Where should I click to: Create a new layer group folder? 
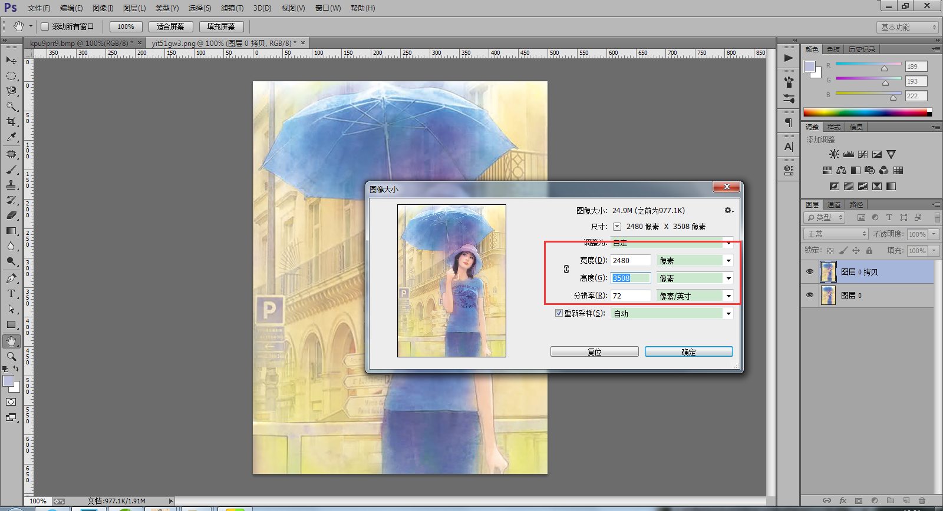click(x=891, y=500)
